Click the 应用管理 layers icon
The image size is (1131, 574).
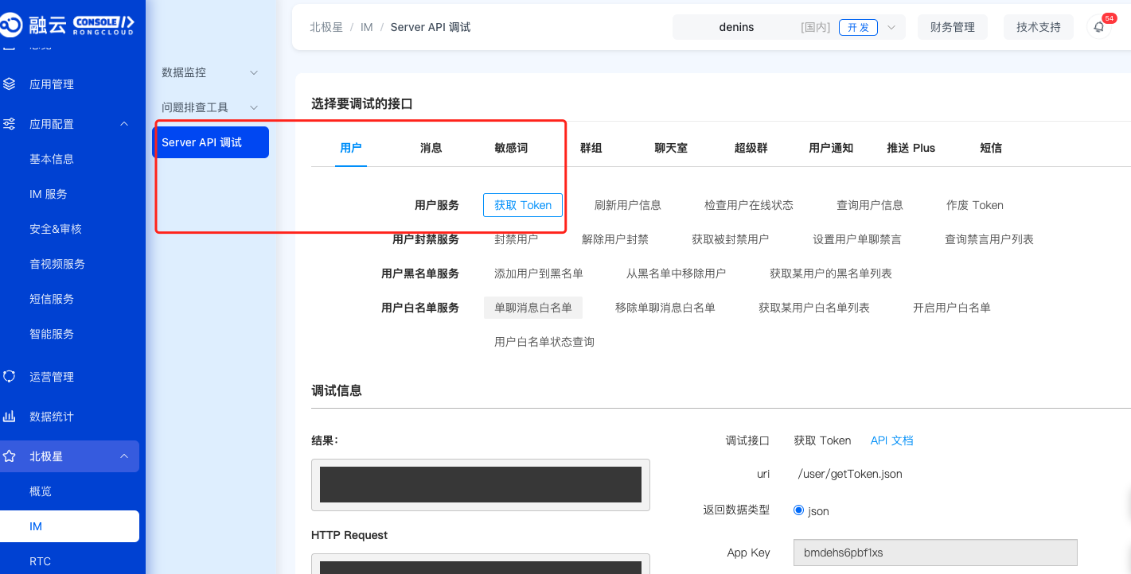pos(10,84)
